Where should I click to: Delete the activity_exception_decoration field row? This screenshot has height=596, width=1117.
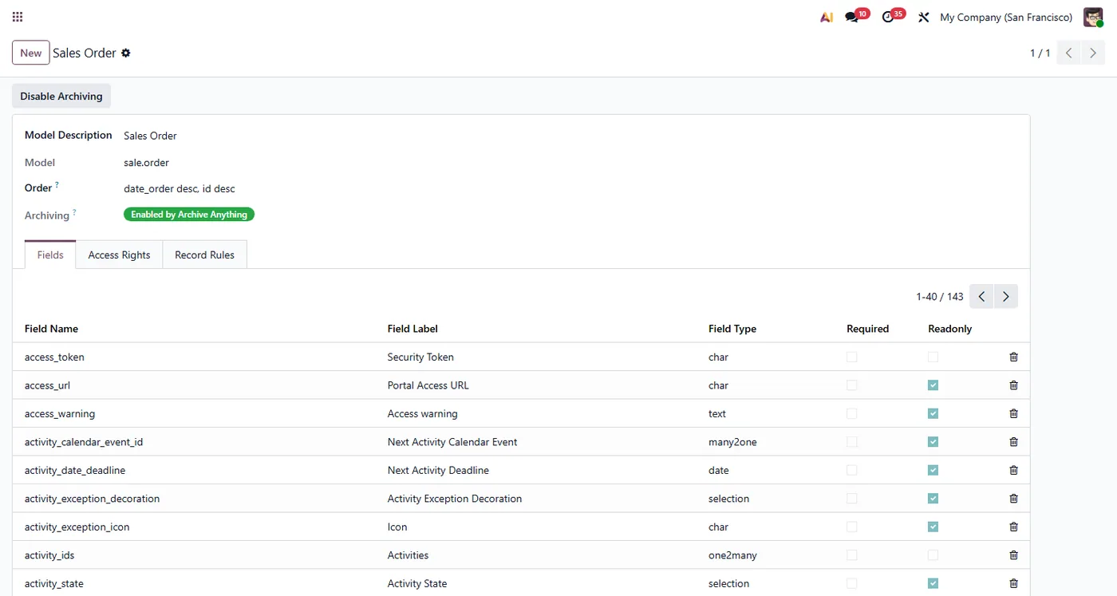coord(1013,499)
